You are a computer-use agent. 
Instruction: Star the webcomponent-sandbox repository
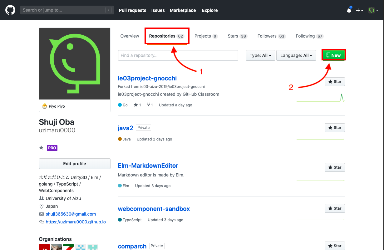335,208
